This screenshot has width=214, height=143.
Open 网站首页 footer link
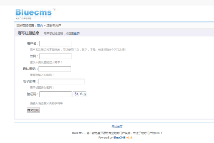117,126
